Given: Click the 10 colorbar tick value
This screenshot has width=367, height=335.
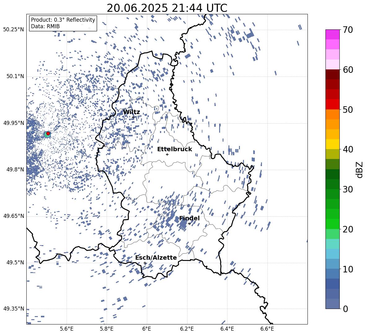Looking at the screenshot, I should click(348, 269).
